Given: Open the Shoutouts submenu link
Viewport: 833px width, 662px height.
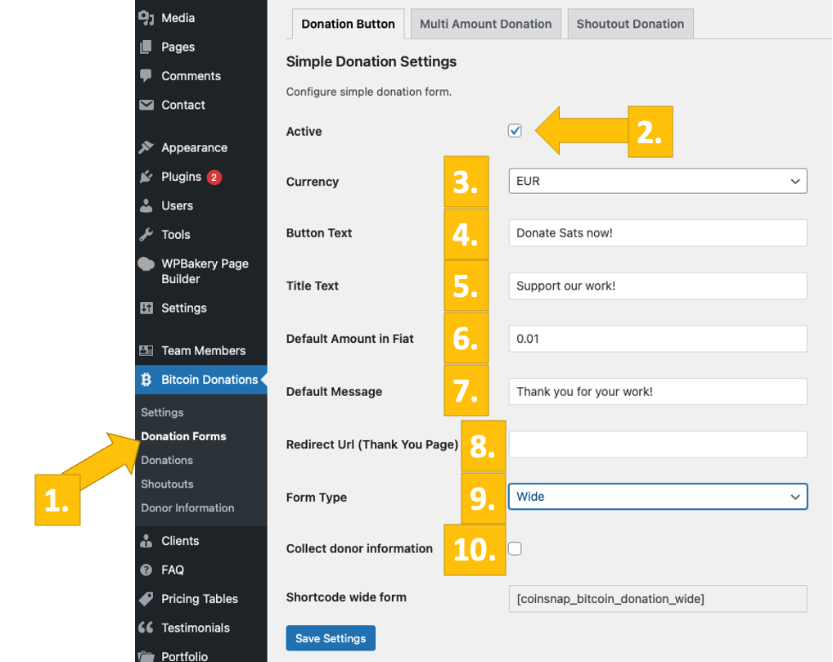Looking at the screenshot, I should tap(167, 484).
